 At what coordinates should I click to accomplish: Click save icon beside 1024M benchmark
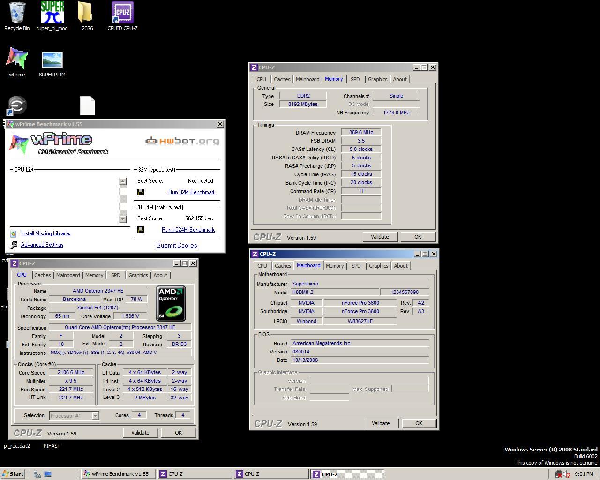click(x=141, y=230)
